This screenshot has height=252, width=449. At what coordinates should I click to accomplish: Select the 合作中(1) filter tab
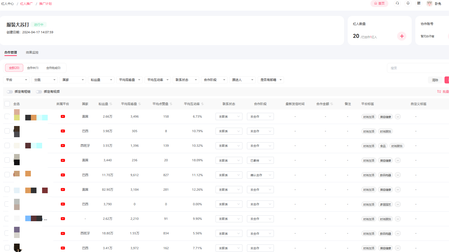(x=33, y=68)
